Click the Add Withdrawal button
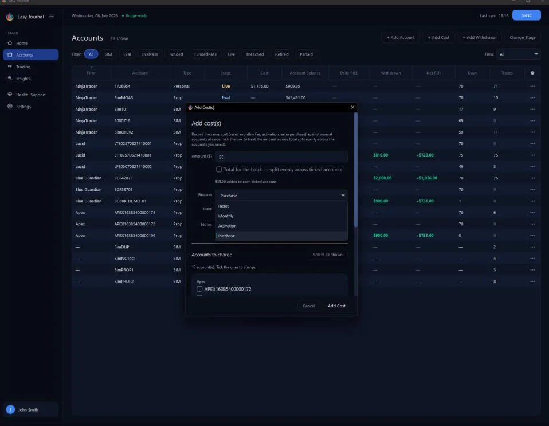 tap(479, 37)
